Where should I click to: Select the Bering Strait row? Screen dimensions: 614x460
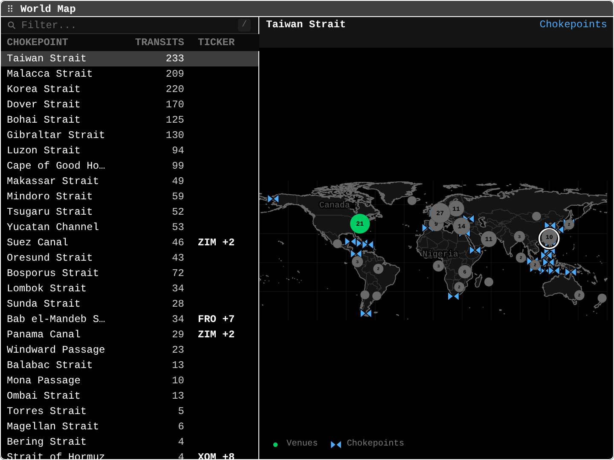coord(130,442)
